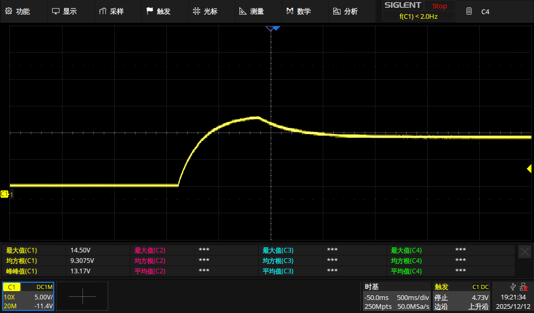The width and height of the screenshot is (534, 313).
Task: Select the 均方根(C3) measurement label
Action: [278, 261]
